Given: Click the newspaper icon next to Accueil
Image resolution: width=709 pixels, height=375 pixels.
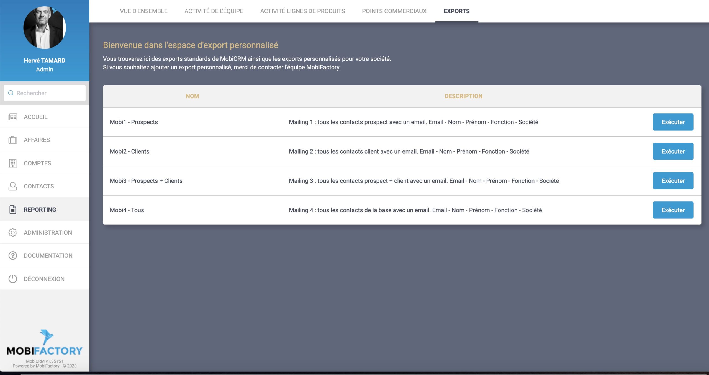Looking at the screenshot, I should [x=13, y=117].
